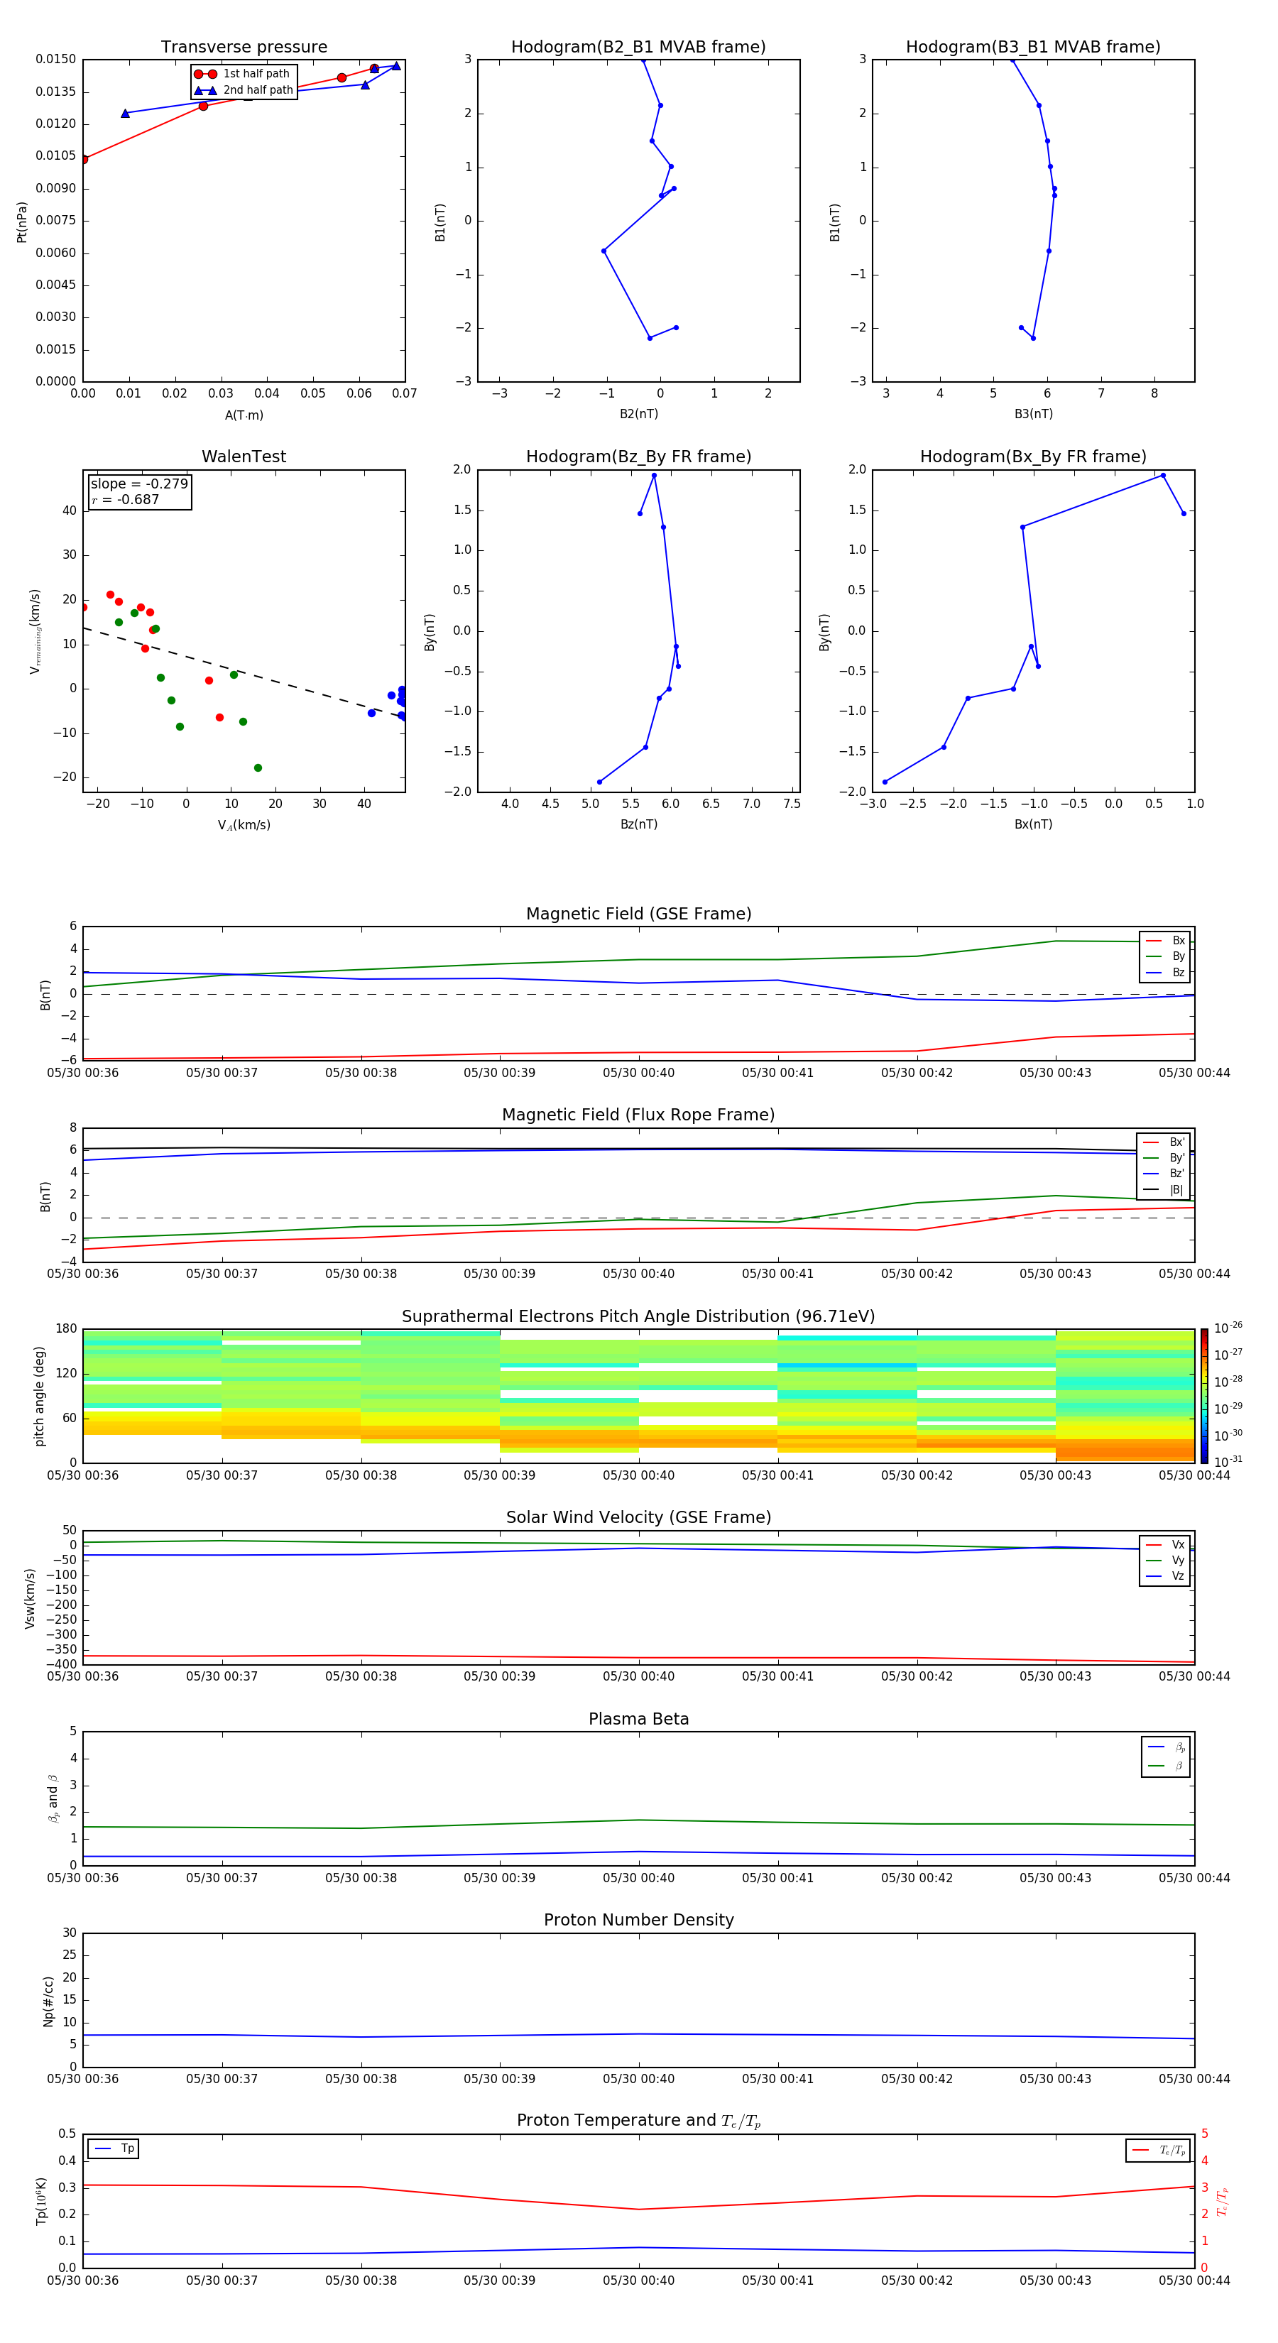The height and width of the screenshot is (2343, 1278).
Task: Click the 'Magnetic Field (Flux Rope Frame)' title
Action: click(x=638, y=1115)
